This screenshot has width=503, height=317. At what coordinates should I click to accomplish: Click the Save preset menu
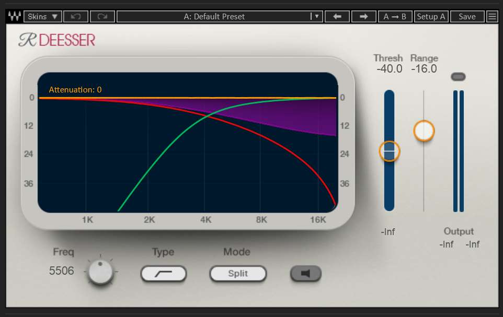467,16
